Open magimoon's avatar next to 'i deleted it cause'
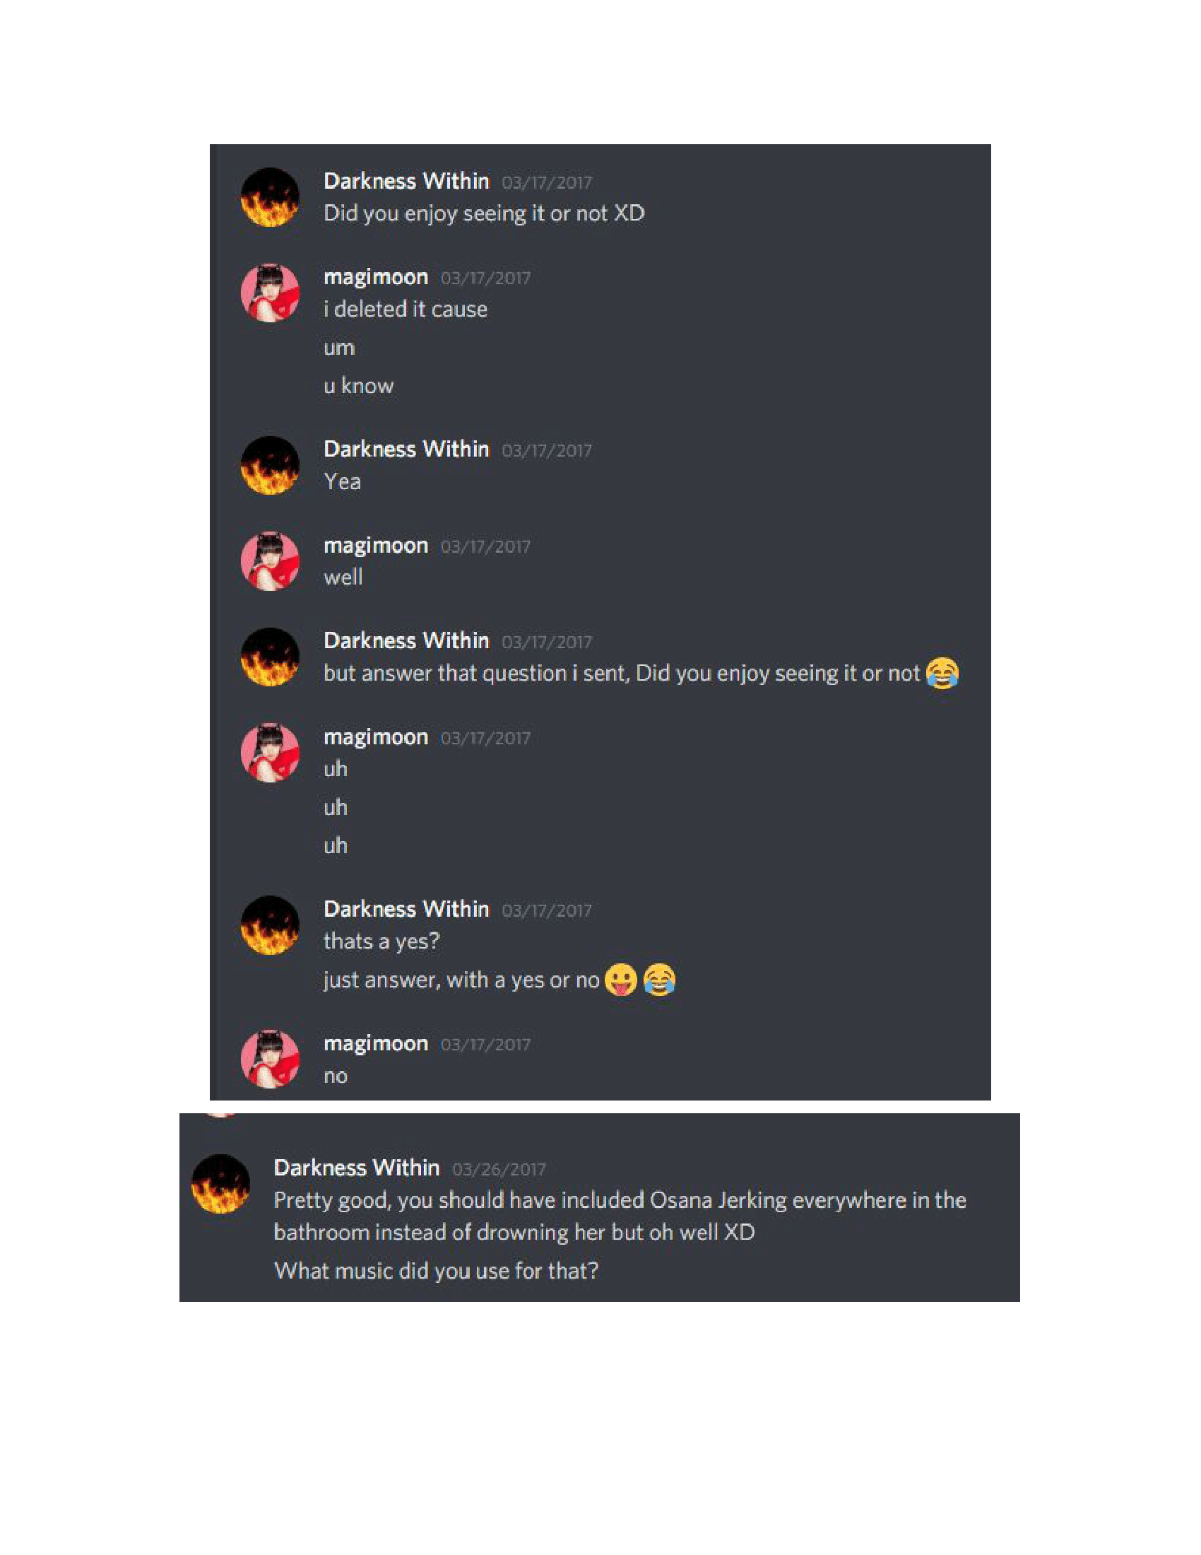This screenshot has height=1555, width=1201. coord(270,293)
